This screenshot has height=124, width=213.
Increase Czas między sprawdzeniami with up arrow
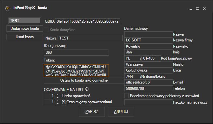click(x=58, y=101)
